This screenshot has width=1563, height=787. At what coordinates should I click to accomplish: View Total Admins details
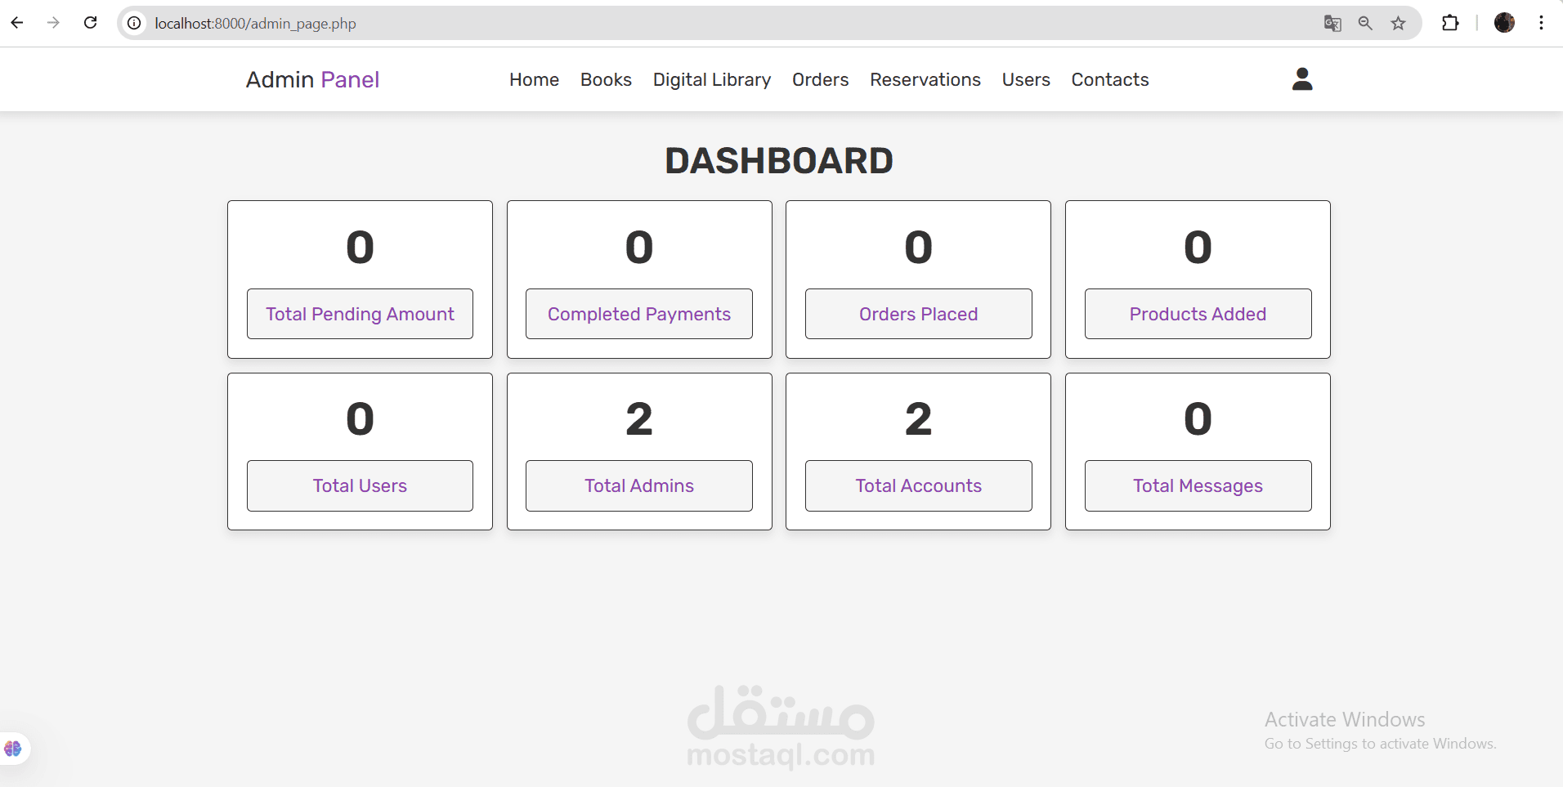pos(638,485)
